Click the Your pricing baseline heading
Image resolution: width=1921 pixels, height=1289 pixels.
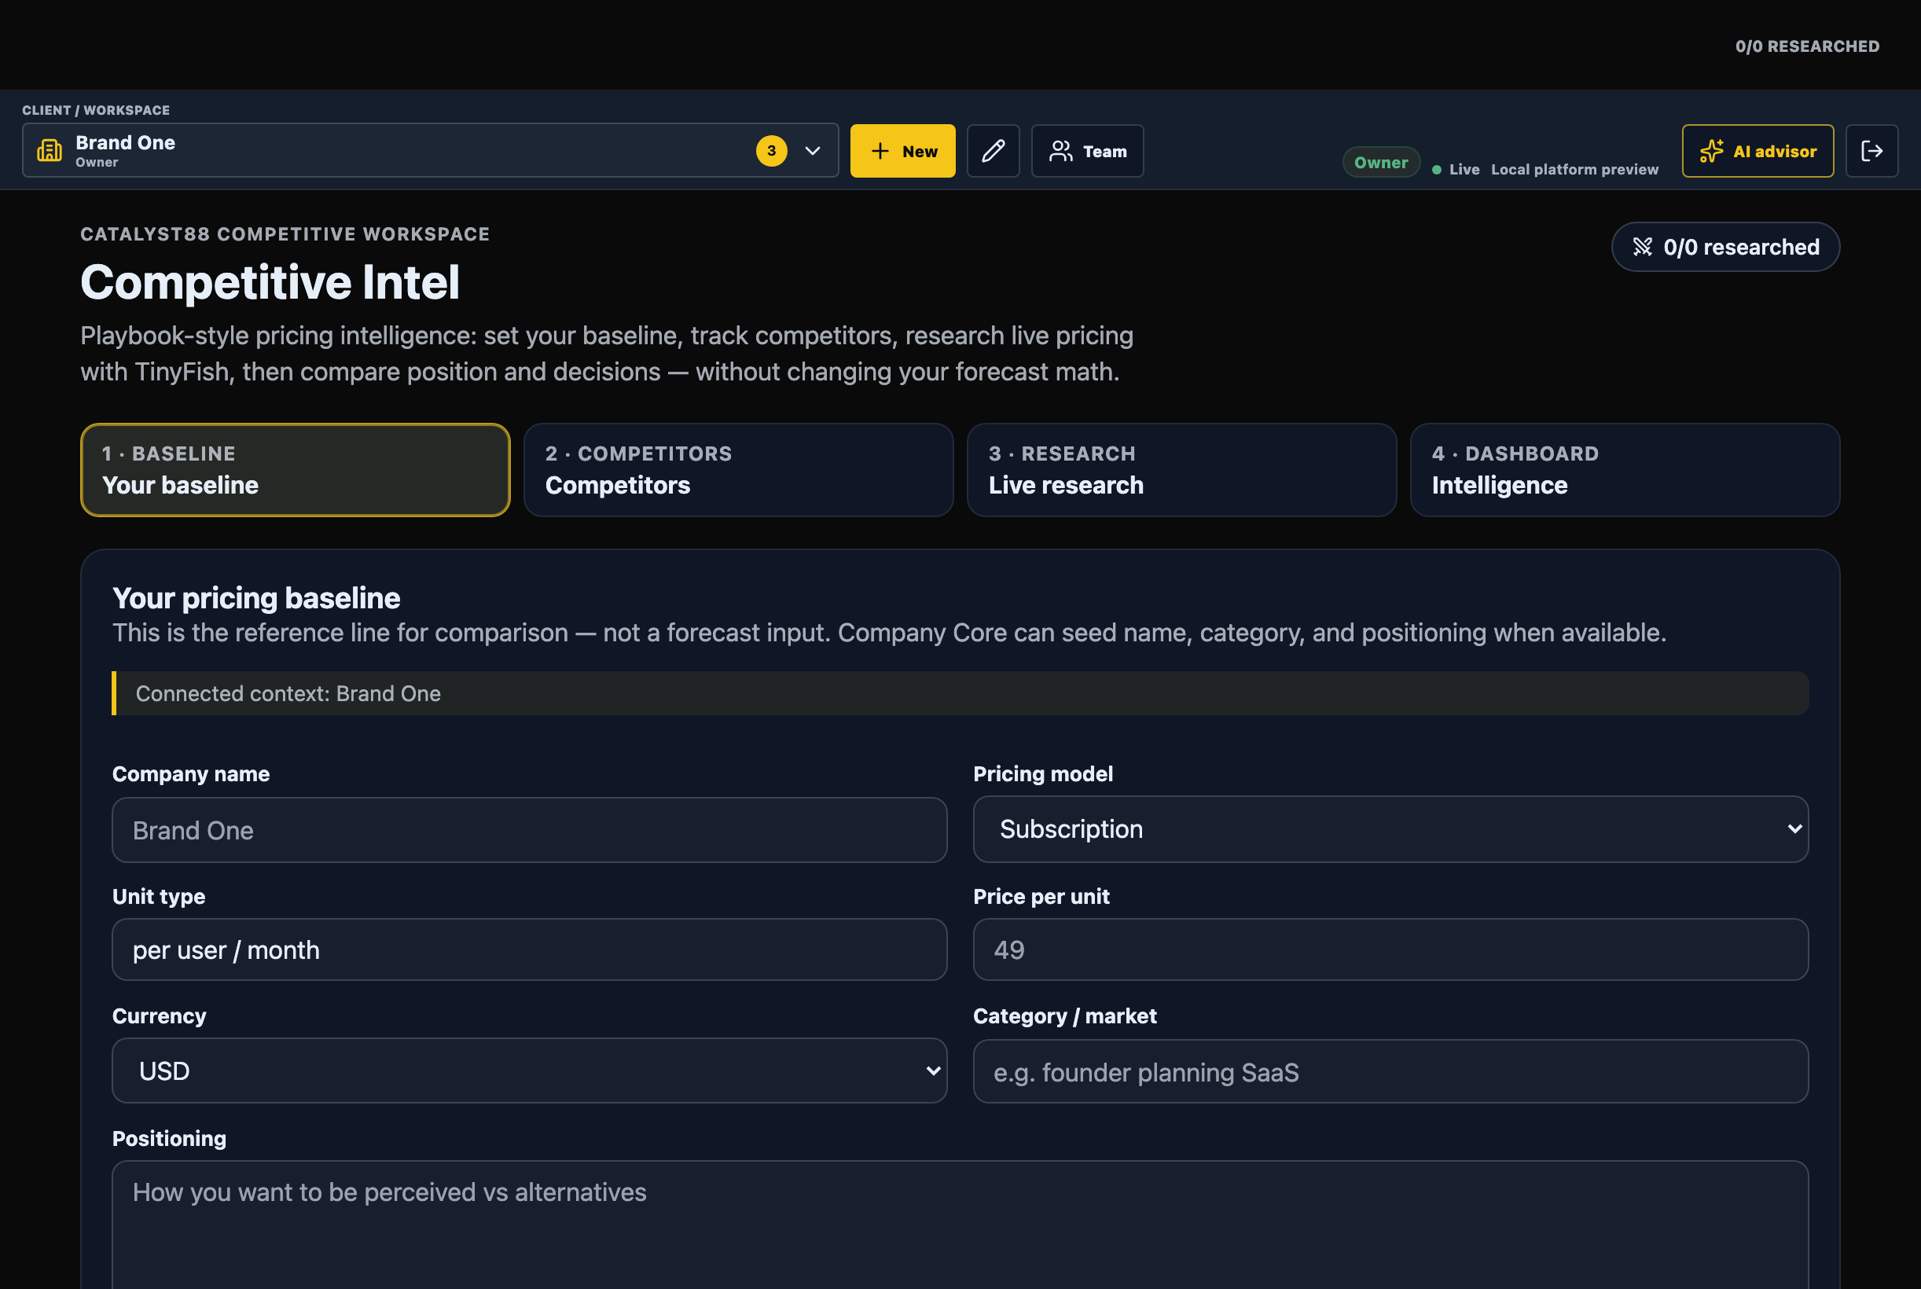coord(255,597)
